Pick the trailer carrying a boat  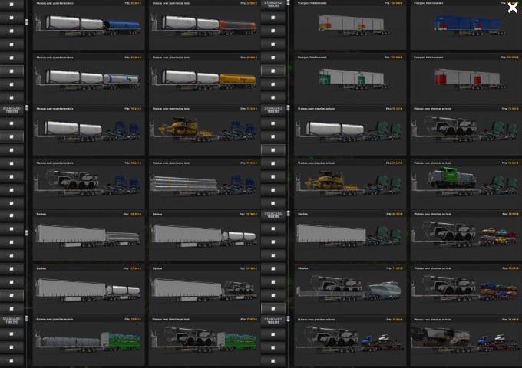[350, 287]
